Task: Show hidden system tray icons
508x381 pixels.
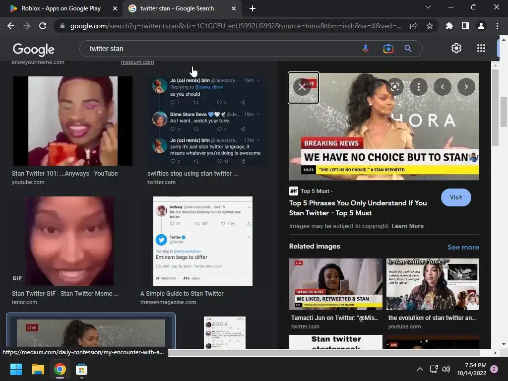Action: (x=420, y=369)
